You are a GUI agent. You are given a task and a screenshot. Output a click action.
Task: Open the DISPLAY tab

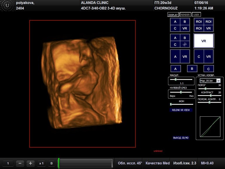(x=173, y=15)
